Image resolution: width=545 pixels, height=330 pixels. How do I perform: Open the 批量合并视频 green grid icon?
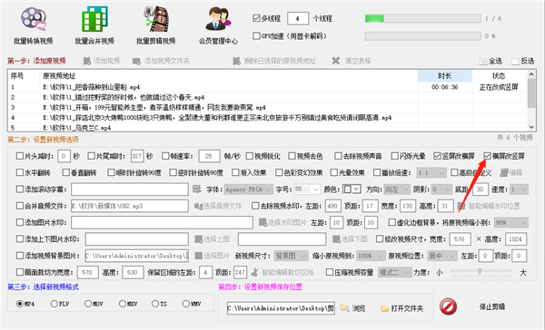pyautogui.click(x=94, y=19)
